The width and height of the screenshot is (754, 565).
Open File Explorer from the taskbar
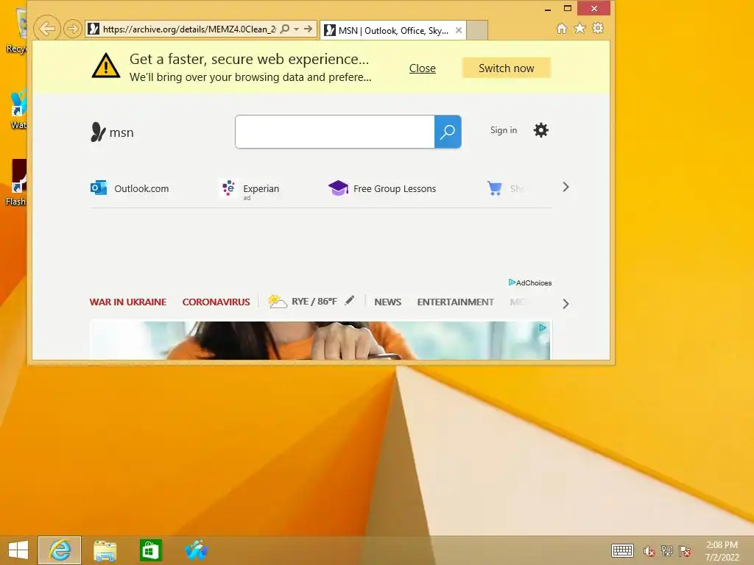click(105, 550)
